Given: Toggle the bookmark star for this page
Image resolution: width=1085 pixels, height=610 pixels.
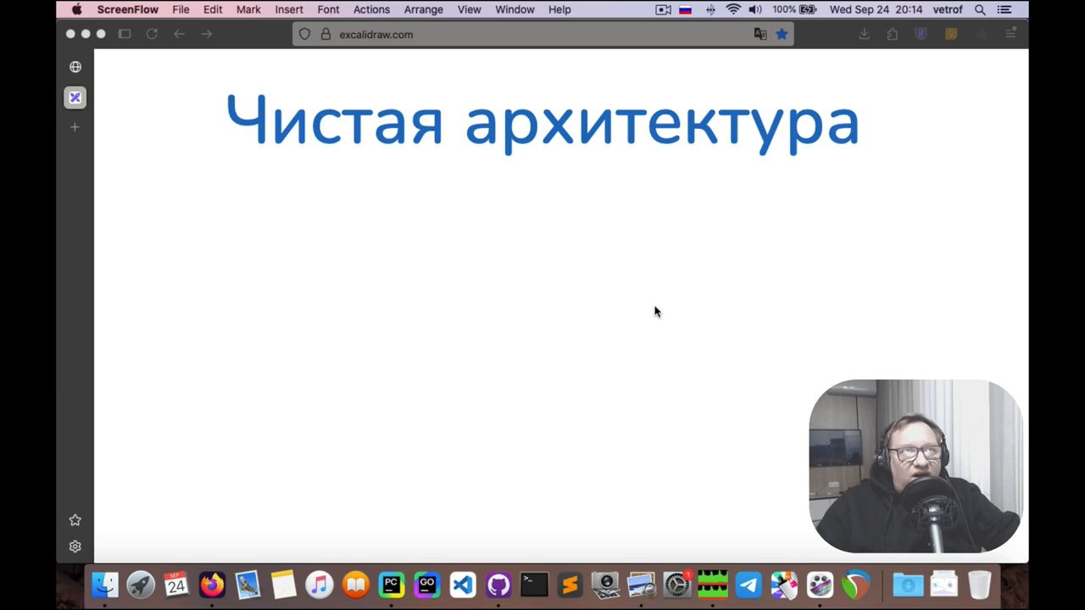Looking at the screenshot, I should [x=782, y=34].
